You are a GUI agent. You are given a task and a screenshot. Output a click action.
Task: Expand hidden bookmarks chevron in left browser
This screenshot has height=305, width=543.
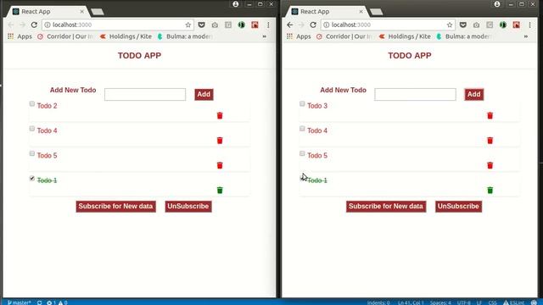pyautogui.click(x=264, y=36)
